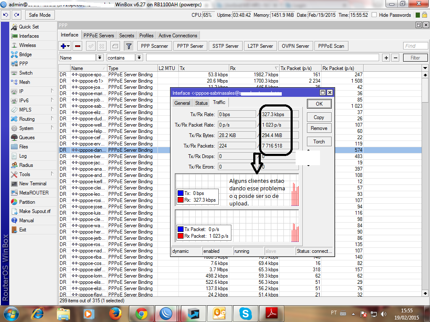Click Copy in the interface dialog
The width and height of the screenshot is (430, 322).
tap(319, 117)
